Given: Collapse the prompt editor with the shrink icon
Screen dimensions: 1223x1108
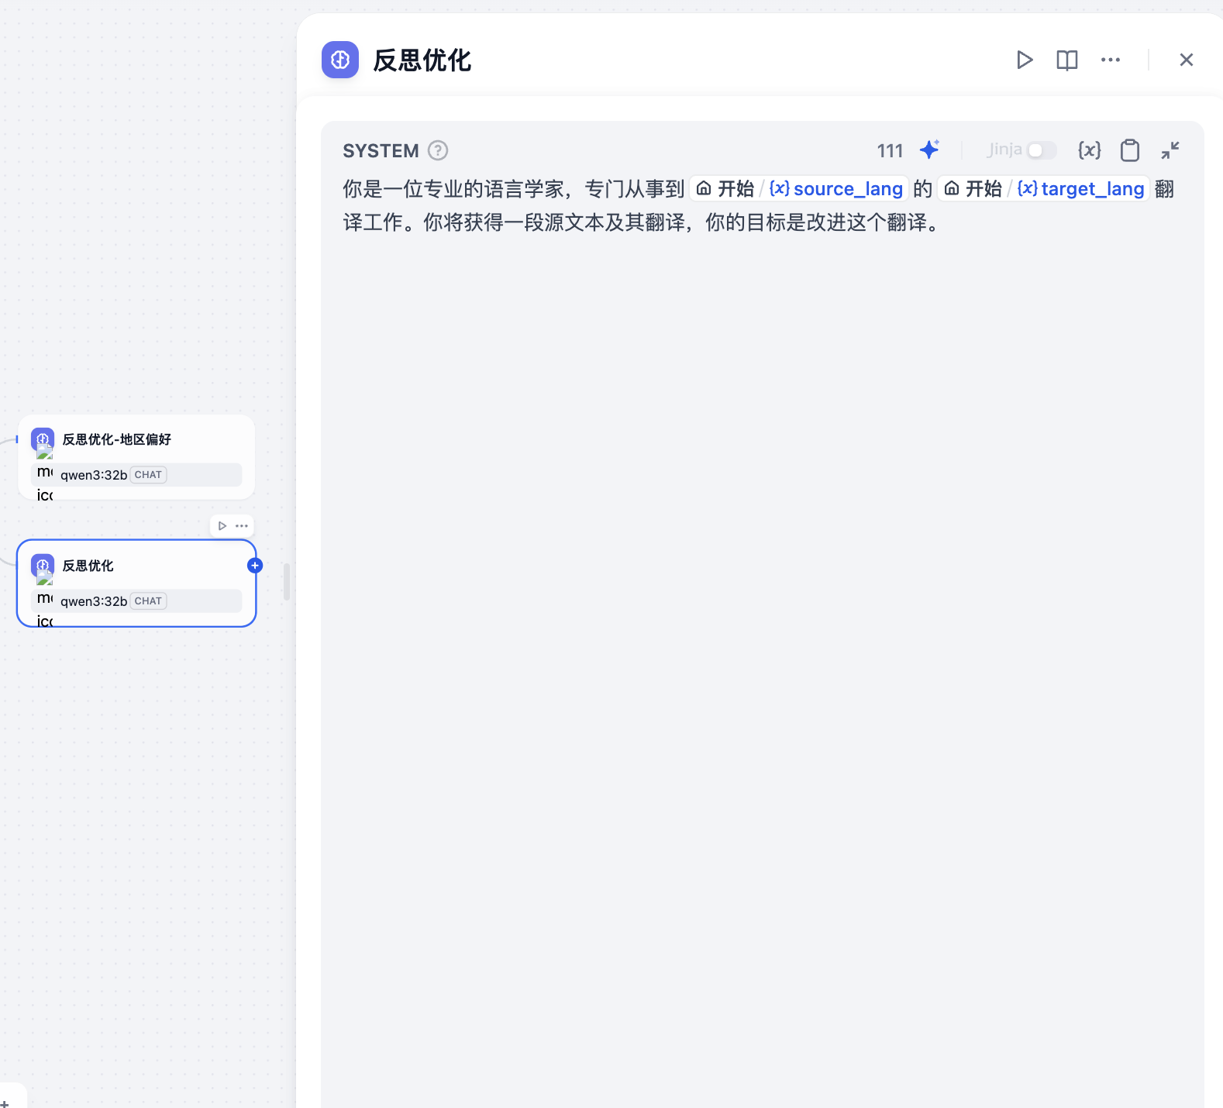Looking at the screenshot, I should (1170, 150).
